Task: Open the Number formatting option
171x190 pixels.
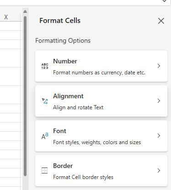Action: pyautogui.click(x=101, y=66)
